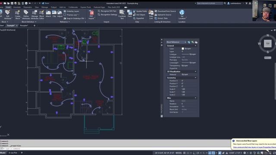Image resolution: width=276 pixels, height=155 pixels.
Task: Toggle annotation visibility in status bar
Action: click(x=220, y=153)
